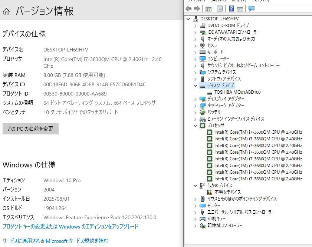Image resolution: width=312 pixels, height=247 pixels.
Task: Select the 不明なデバイス warning icon
Action: point(210,192)
